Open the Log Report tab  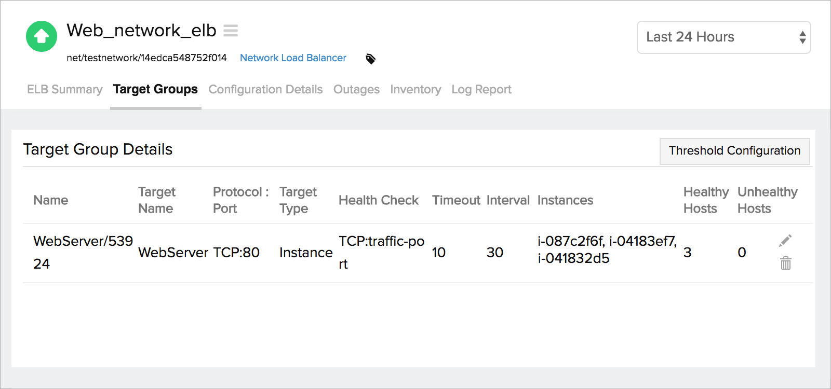tap(481, 89)
